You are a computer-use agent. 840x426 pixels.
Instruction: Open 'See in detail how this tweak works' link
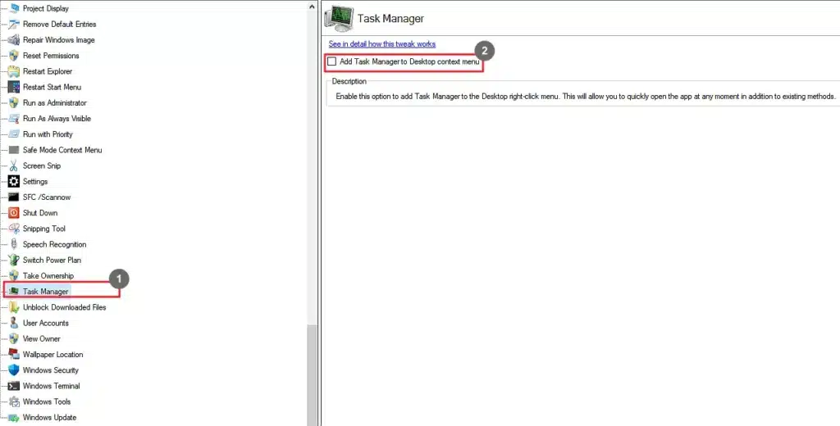coord(382,44)
